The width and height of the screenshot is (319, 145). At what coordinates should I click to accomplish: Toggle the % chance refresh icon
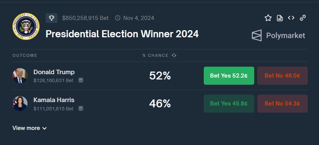tap(174, 55)
